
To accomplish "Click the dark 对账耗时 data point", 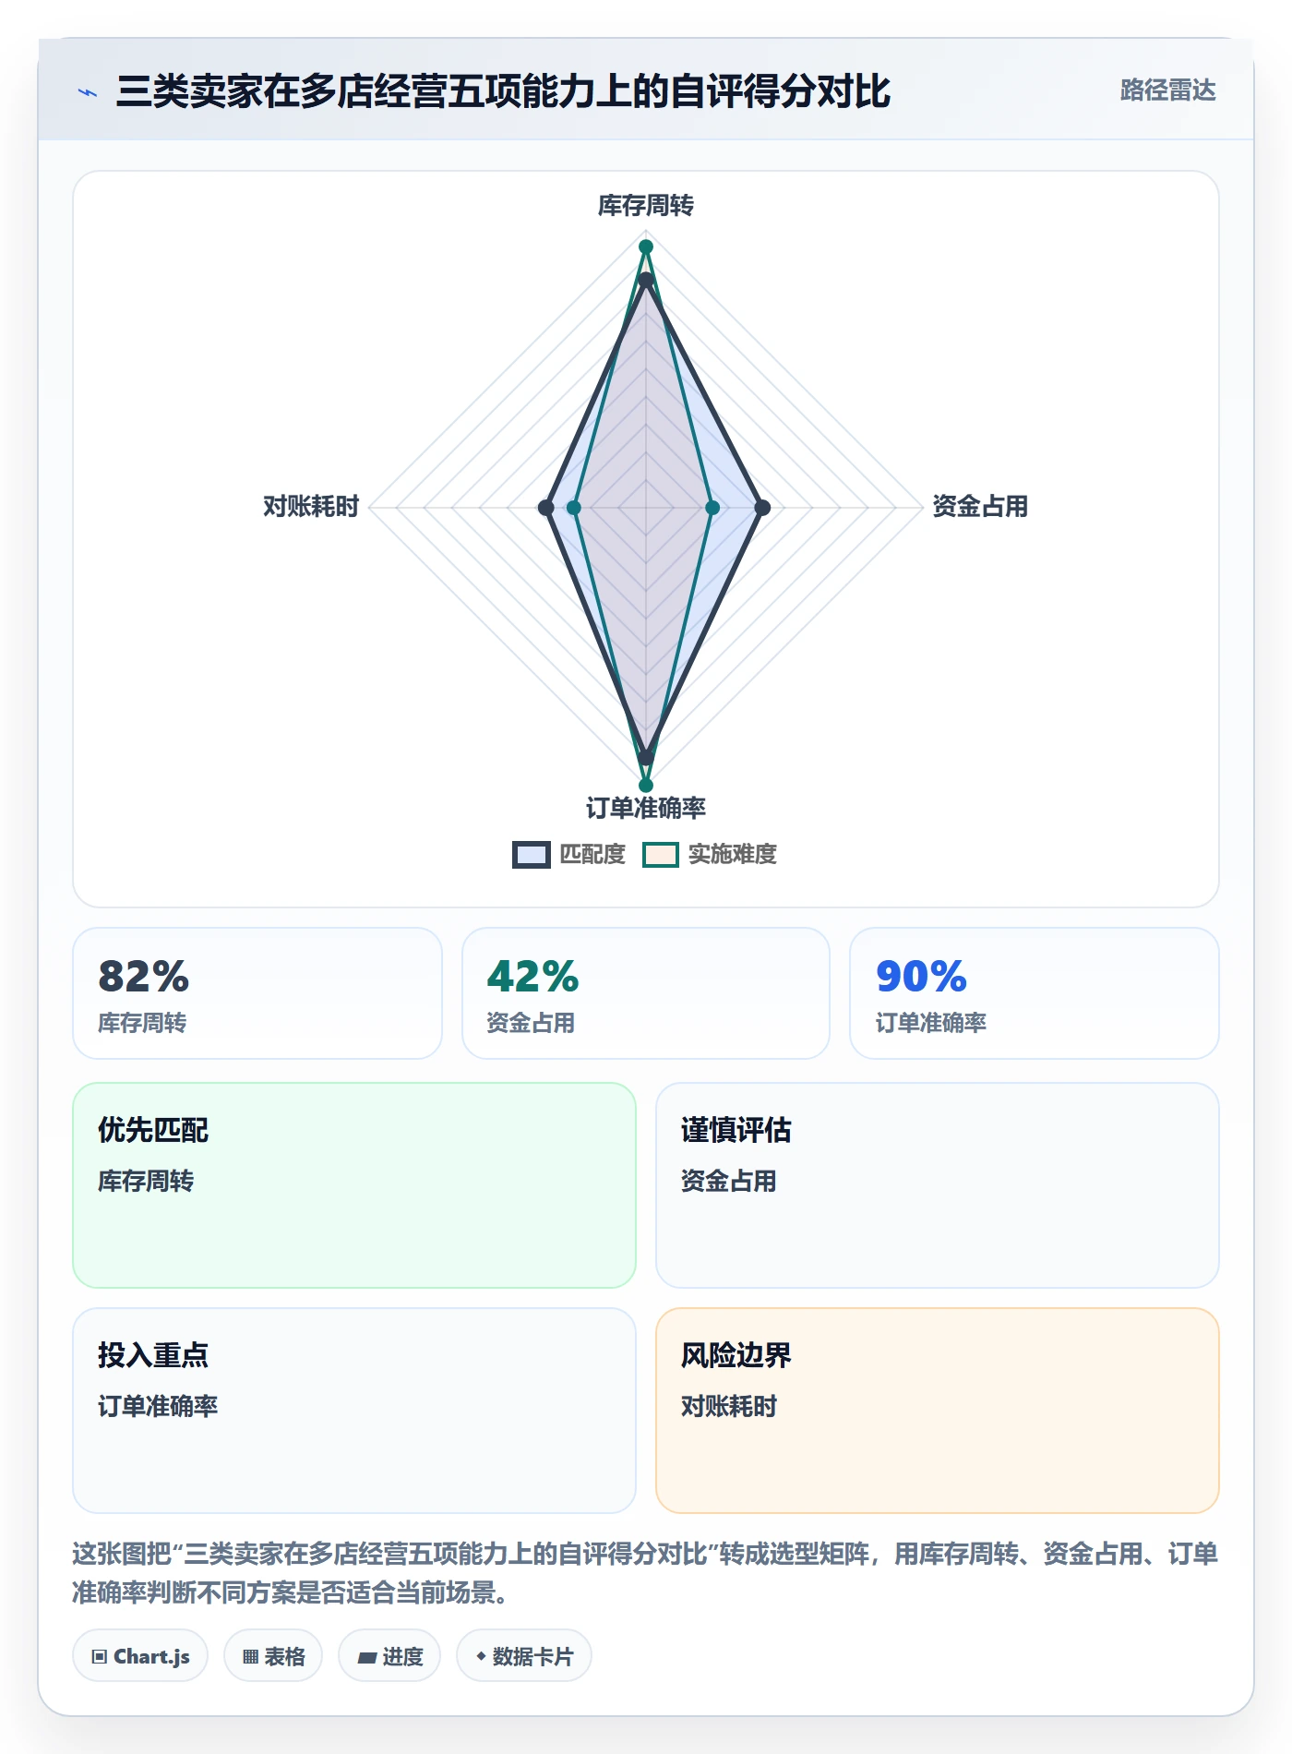I will (546, 508).
